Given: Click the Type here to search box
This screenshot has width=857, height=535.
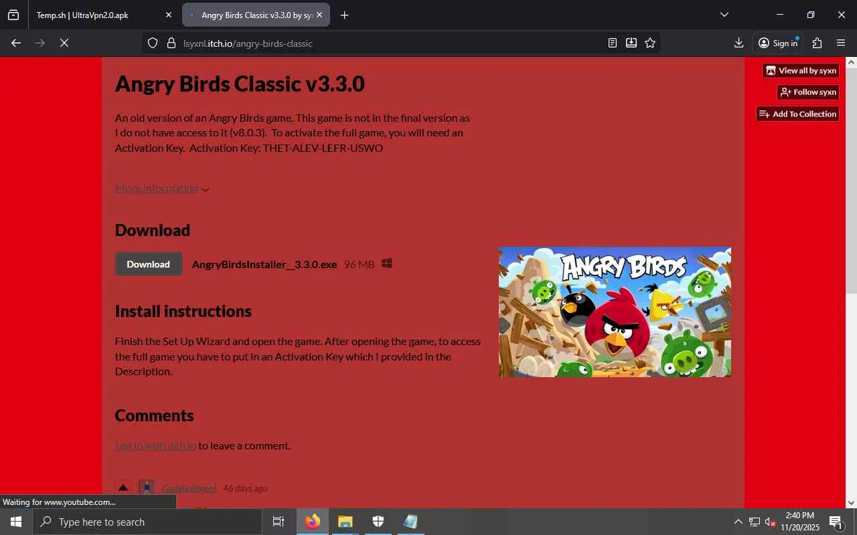Looking at the screenshot, I should (x=147, y=522).
